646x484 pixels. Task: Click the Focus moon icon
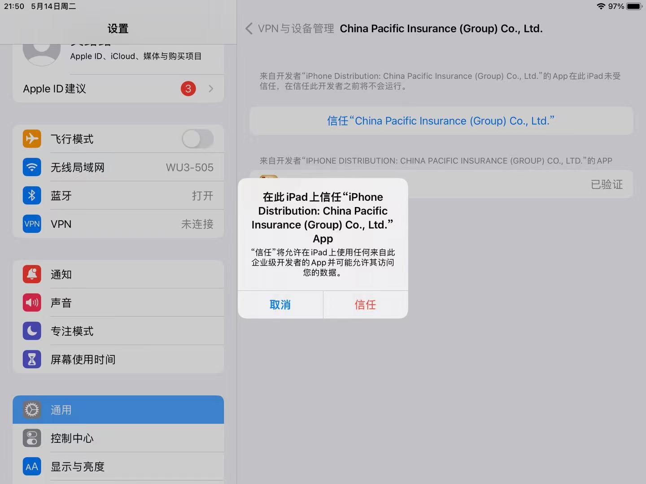click(x=32, y=331)
